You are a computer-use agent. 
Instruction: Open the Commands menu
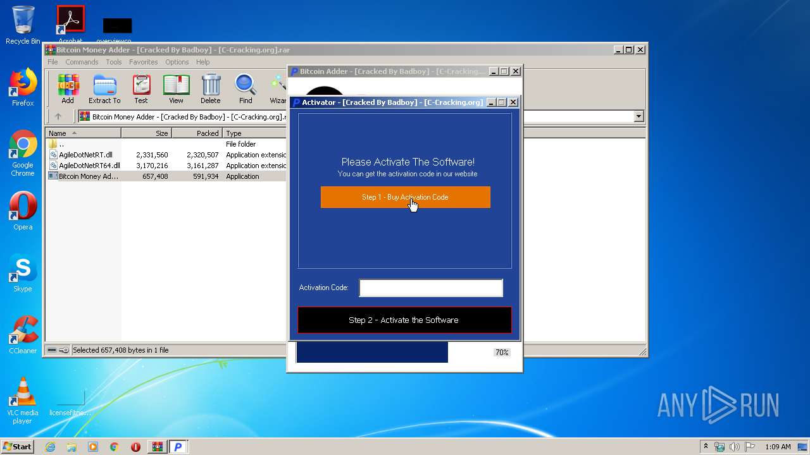82,62
